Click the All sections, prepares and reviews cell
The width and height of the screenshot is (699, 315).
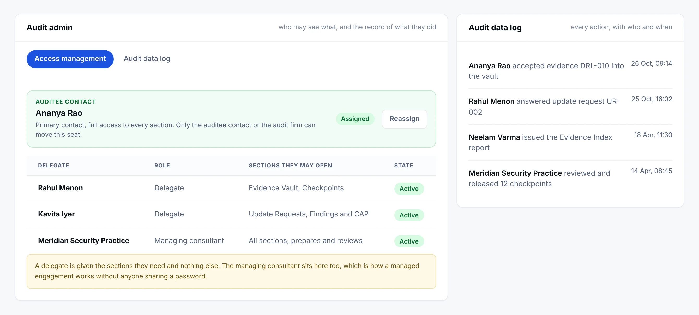click(305, 240)
